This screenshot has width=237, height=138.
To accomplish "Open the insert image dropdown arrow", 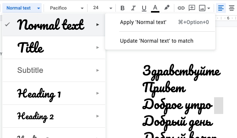I will tap(209, 8).
